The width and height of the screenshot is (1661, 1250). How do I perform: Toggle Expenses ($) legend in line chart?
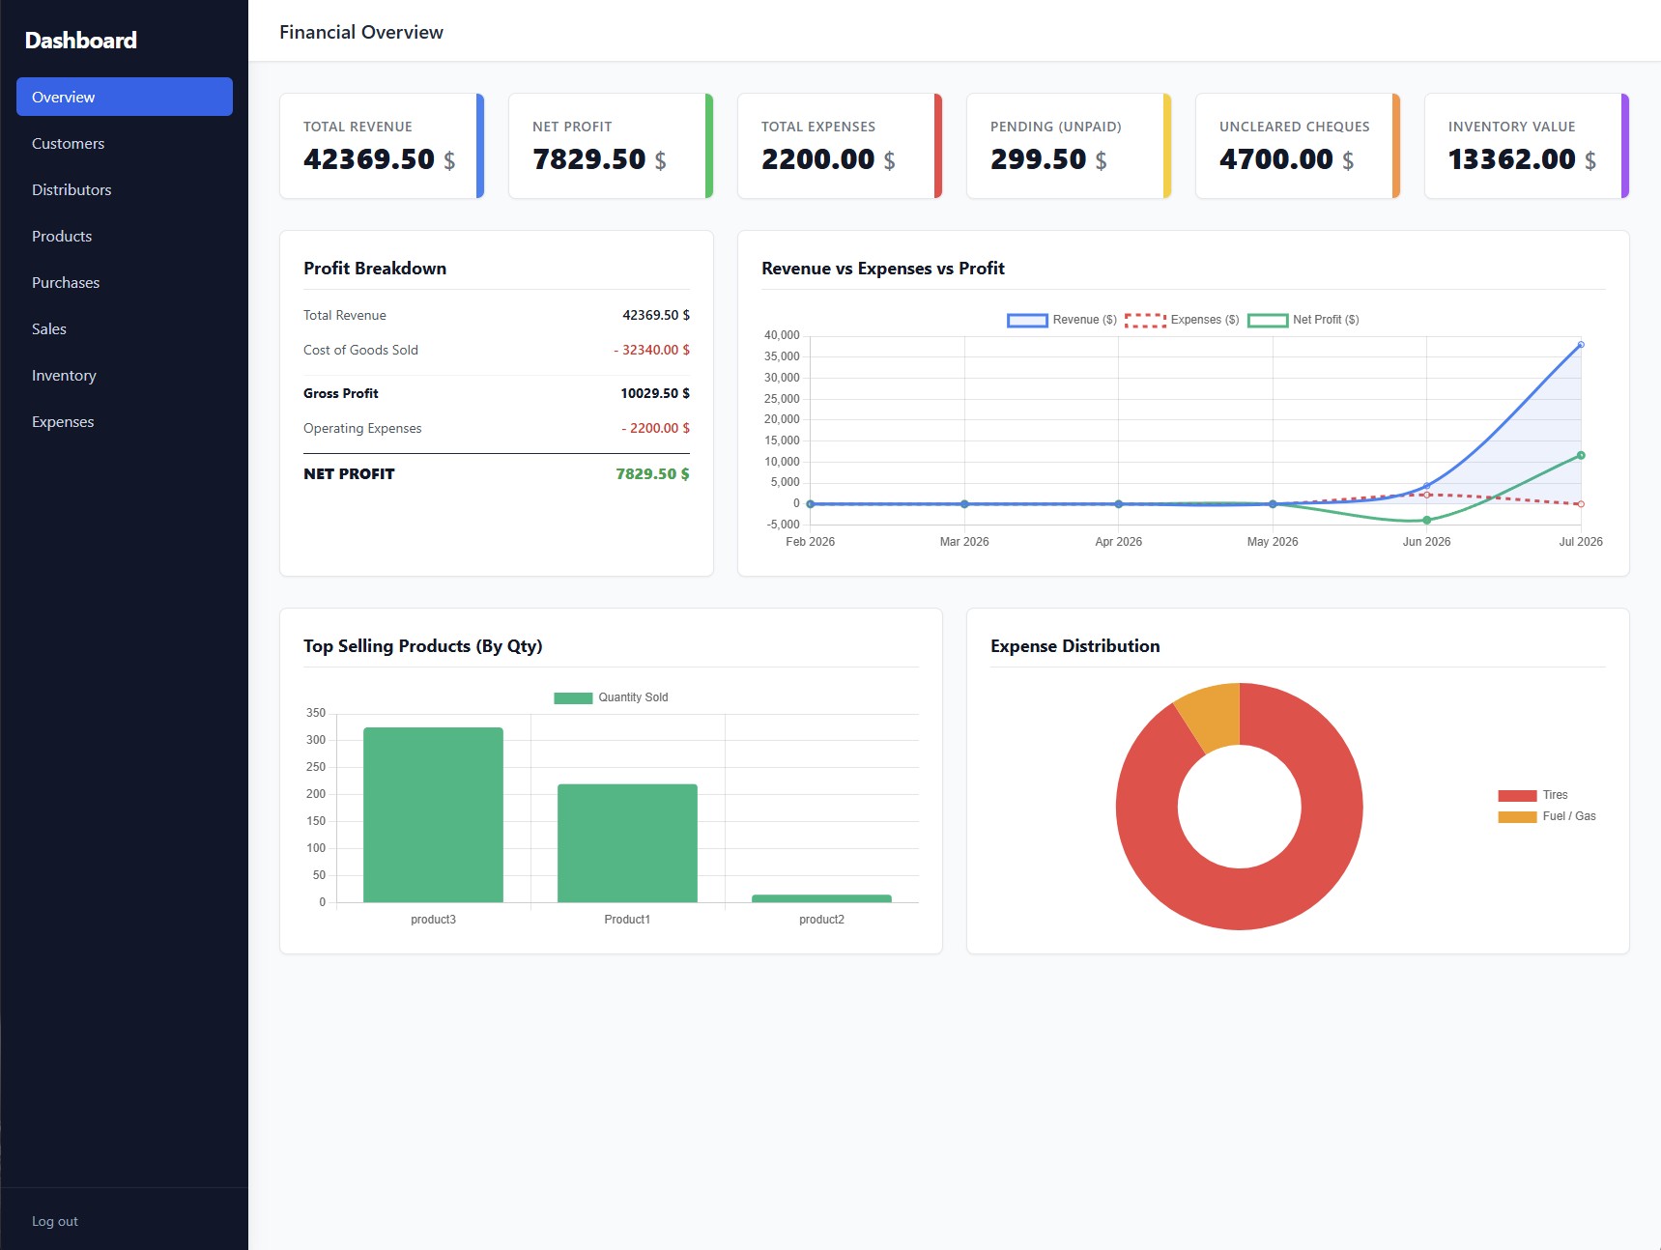point(1182,320)
